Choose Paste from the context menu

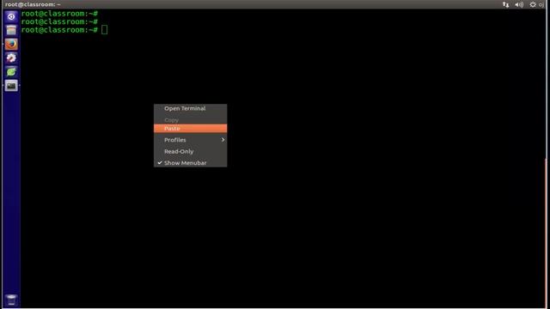[x=191, y=129]
